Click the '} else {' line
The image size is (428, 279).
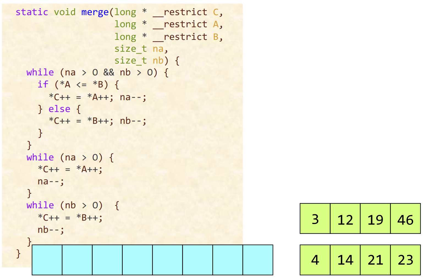59,109
